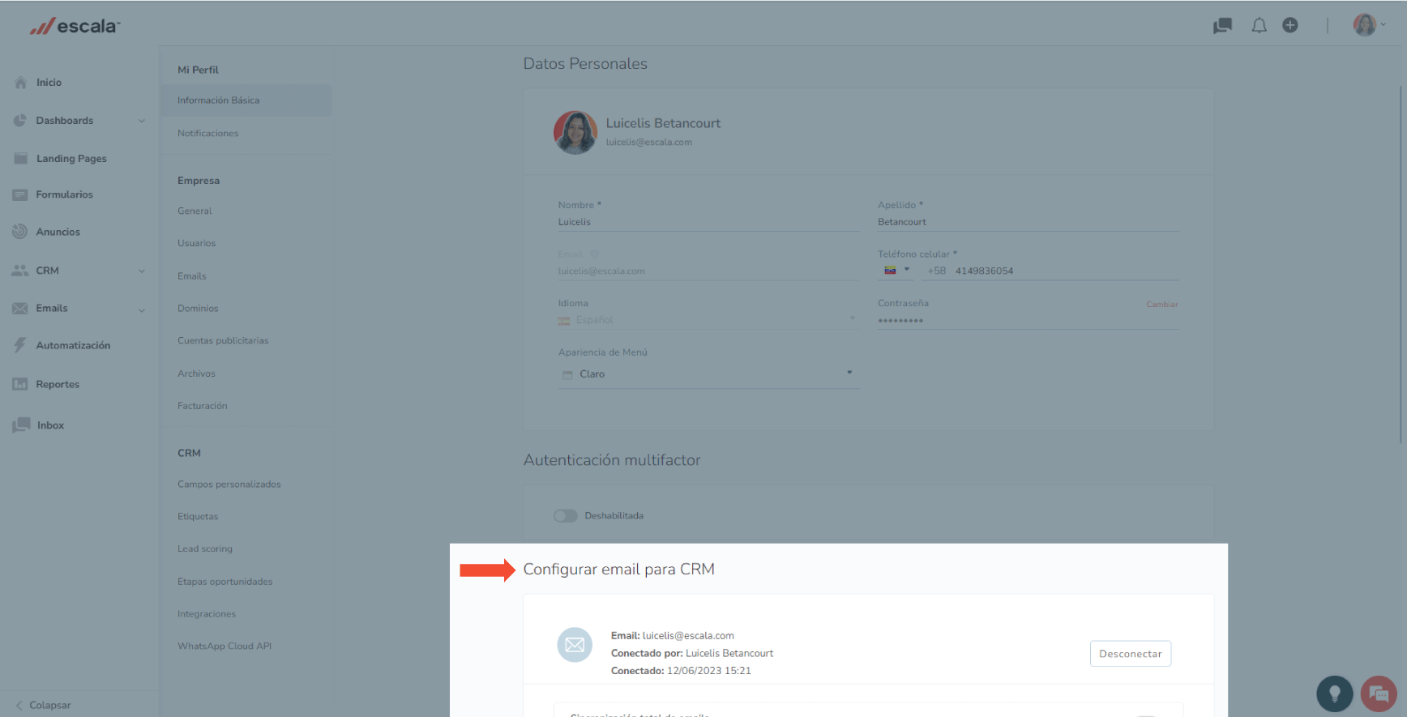
Task: Open the red chat support bubble
Action: (1379, 694)
